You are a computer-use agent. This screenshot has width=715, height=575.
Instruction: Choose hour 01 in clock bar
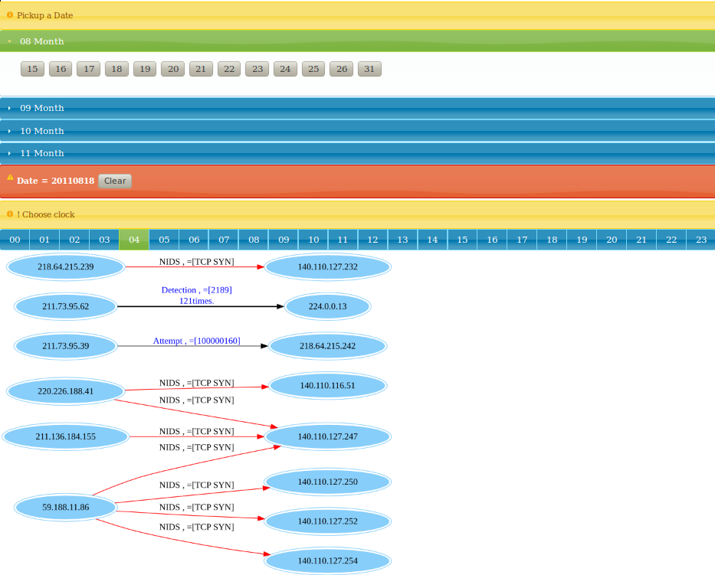tap(44, 240)
